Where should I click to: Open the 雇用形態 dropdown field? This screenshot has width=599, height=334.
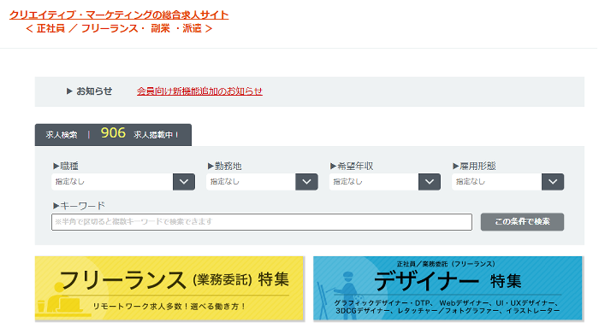pos(508,182)
